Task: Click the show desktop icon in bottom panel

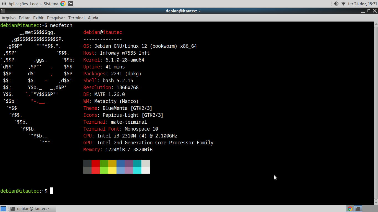Action: click(x=3, y=209)
